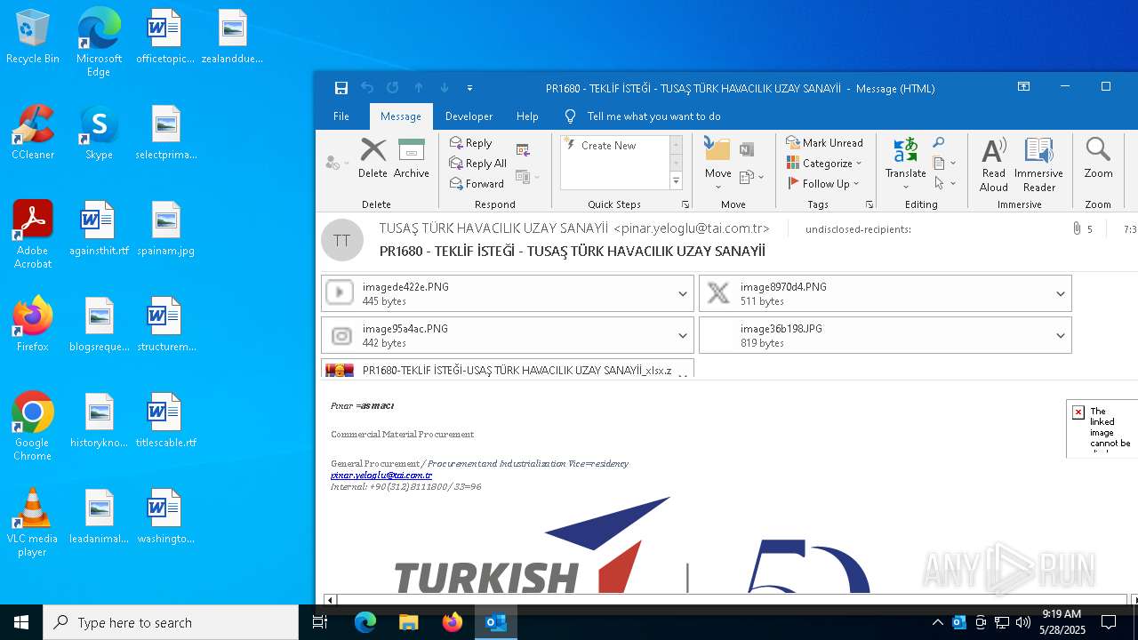Viewport: 1138px width, 640px height.
Task: Open Recycle Bin on desktop
Action: tap(33, 36)
